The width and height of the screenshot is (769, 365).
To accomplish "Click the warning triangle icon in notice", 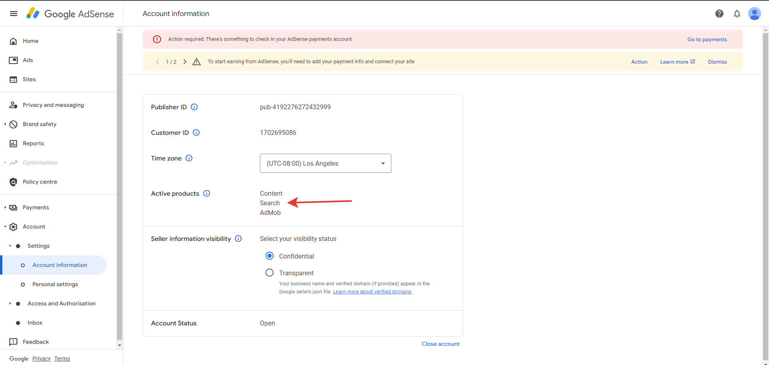I will tap(196, 62).
